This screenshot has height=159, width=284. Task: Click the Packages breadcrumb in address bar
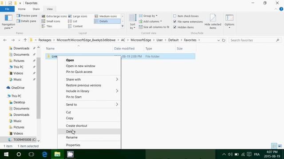tap(45, 40)
